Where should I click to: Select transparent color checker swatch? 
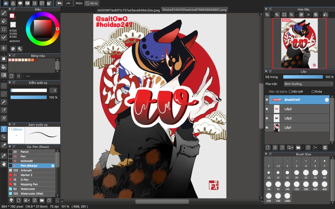(13, 24)
